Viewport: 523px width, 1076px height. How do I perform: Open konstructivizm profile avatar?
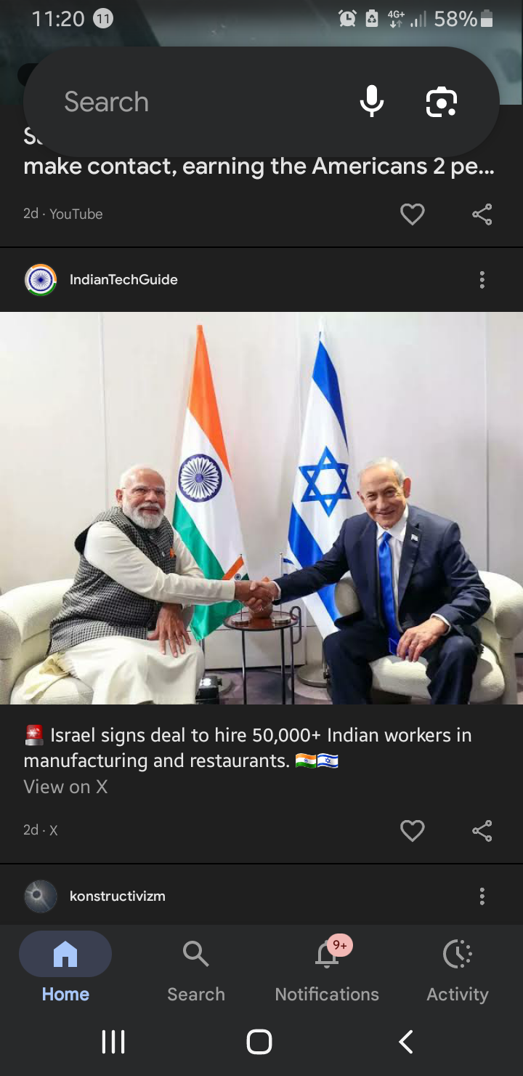(x=41, y=896)
